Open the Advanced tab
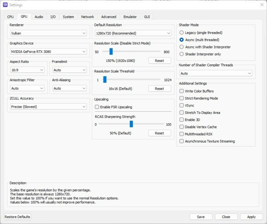267x224 pixels. (x=108, y=17)
